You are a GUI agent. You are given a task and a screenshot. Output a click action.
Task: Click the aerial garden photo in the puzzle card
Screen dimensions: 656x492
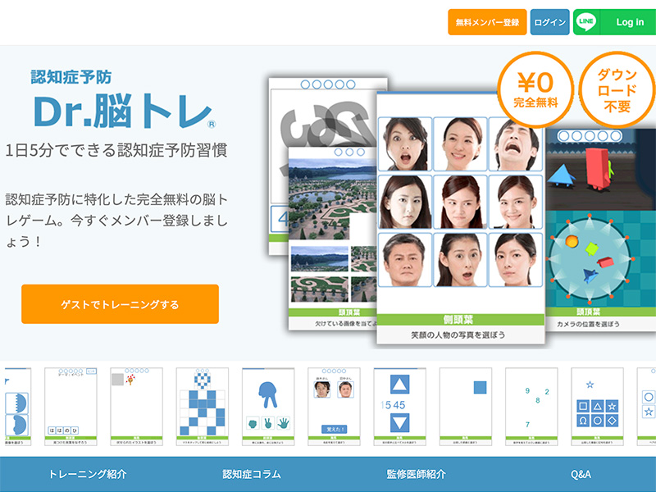click(333, 198)
